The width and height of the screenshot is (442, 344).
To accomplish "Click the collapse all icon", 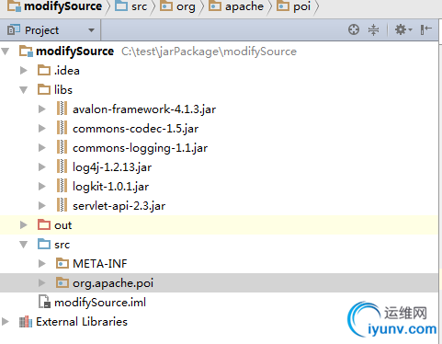I will pos(373,29).
